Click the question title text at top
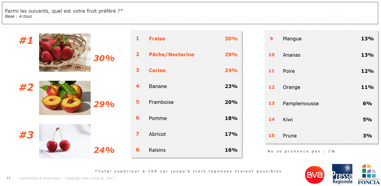 point(64,11)
